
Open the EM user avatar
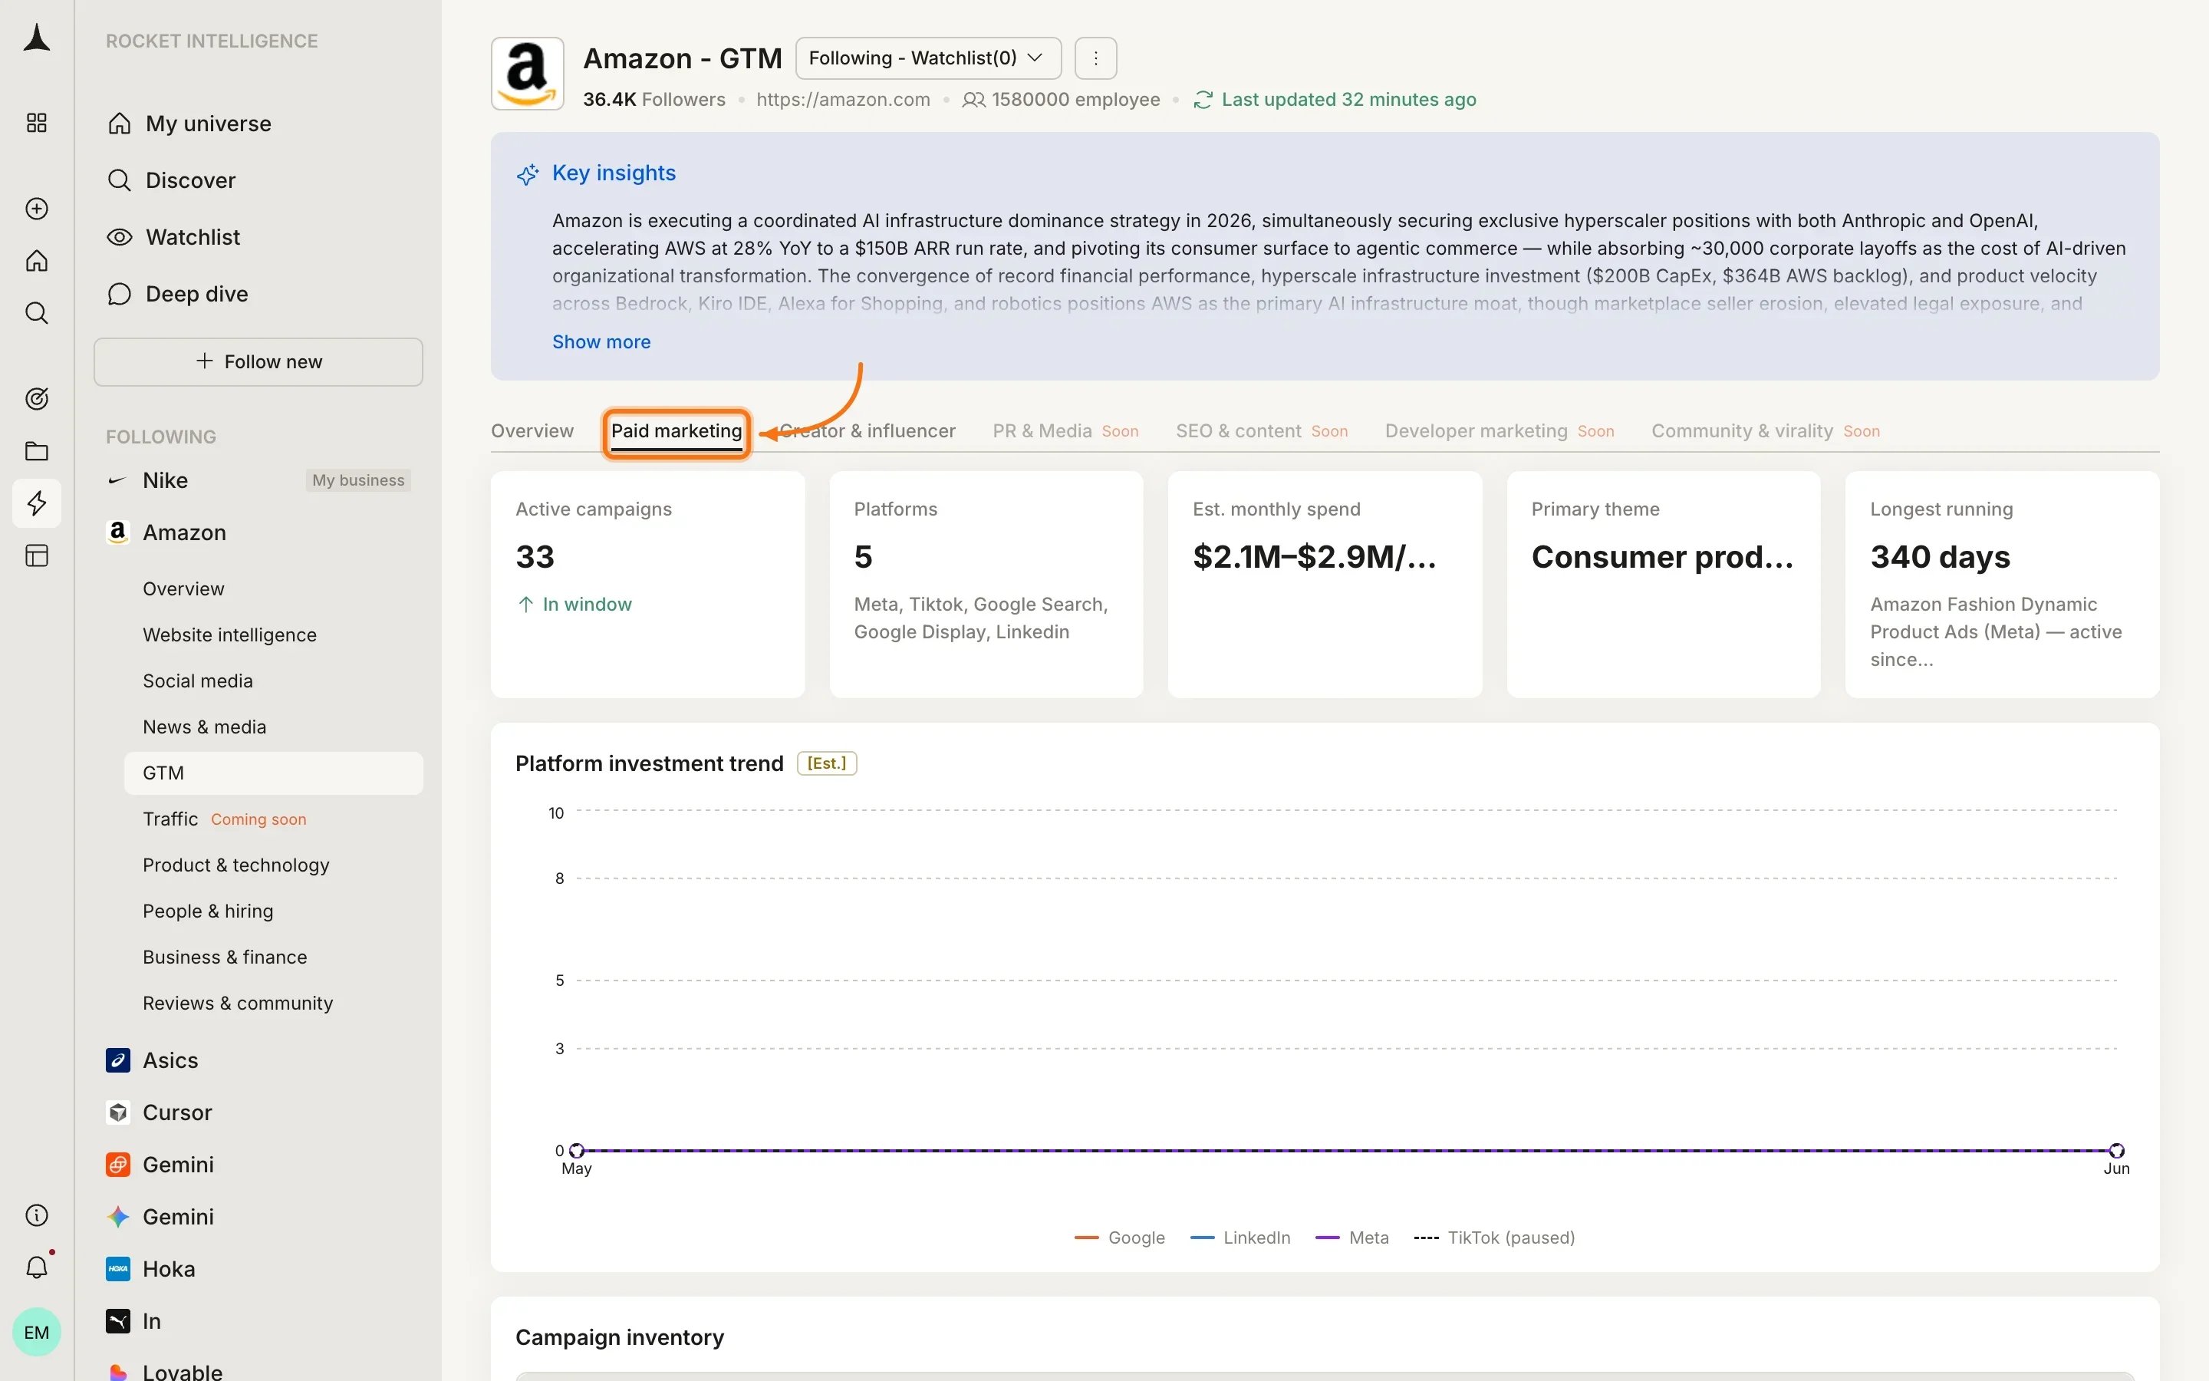pos(37,1332)
